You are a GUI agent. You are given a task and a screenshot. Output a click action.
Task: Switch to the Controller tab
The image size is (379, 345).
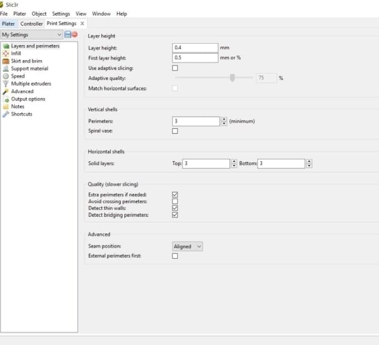31,24
